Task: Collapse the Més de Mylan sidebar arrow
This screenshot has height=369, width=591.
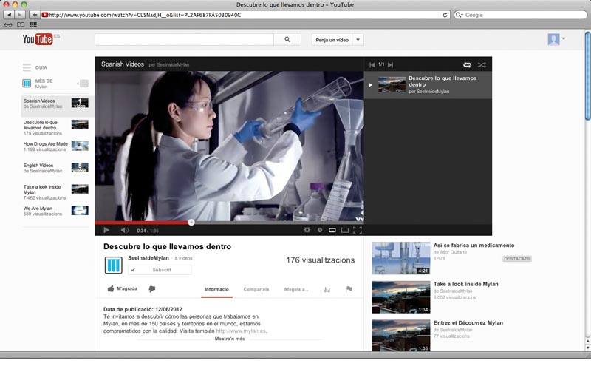Action: pos(83,84)
